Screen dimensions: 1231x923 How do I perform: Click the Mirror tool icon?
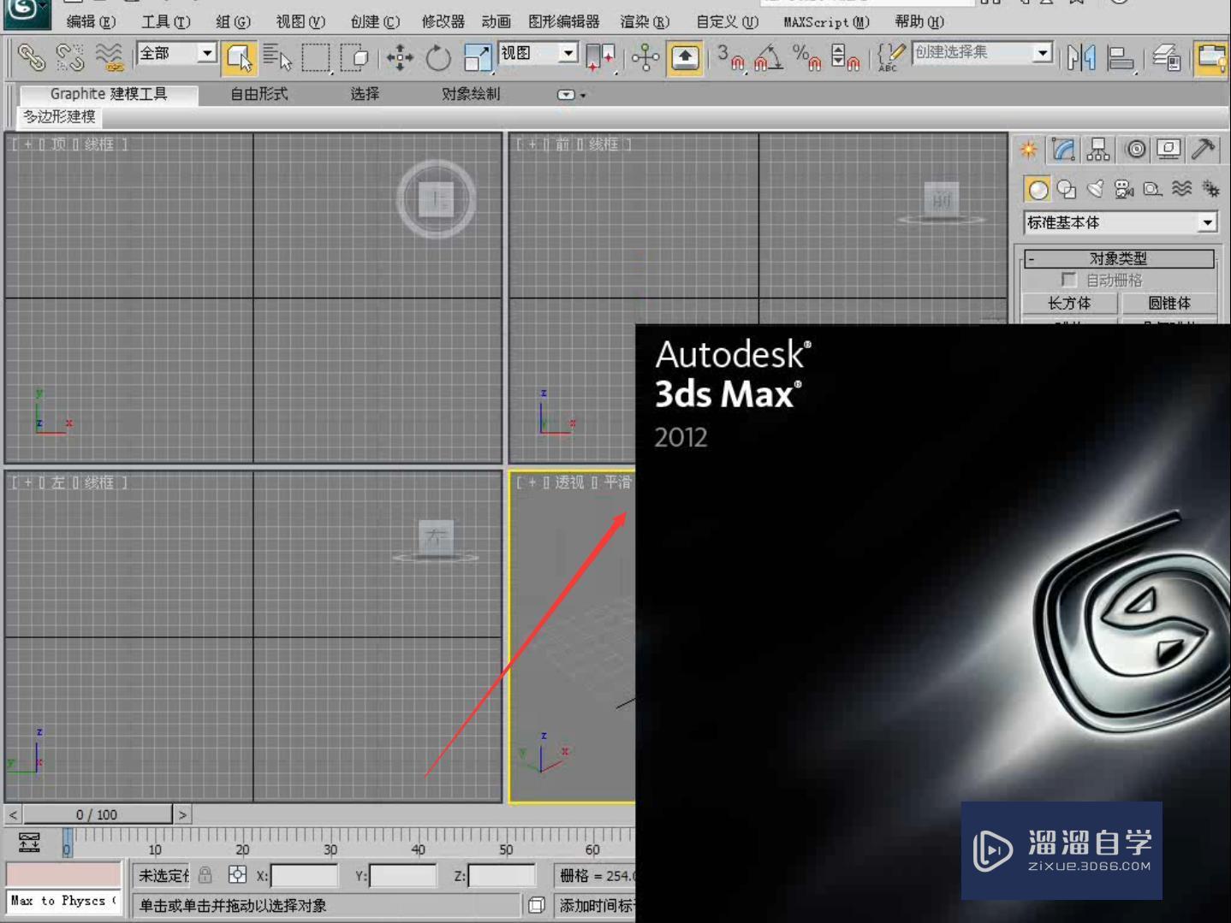1081,57
